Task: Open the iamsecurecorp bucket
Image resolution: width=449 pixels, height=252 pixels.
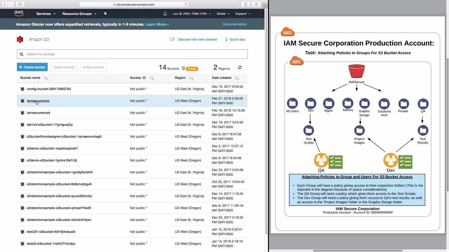Action: [x=38, y=101]
